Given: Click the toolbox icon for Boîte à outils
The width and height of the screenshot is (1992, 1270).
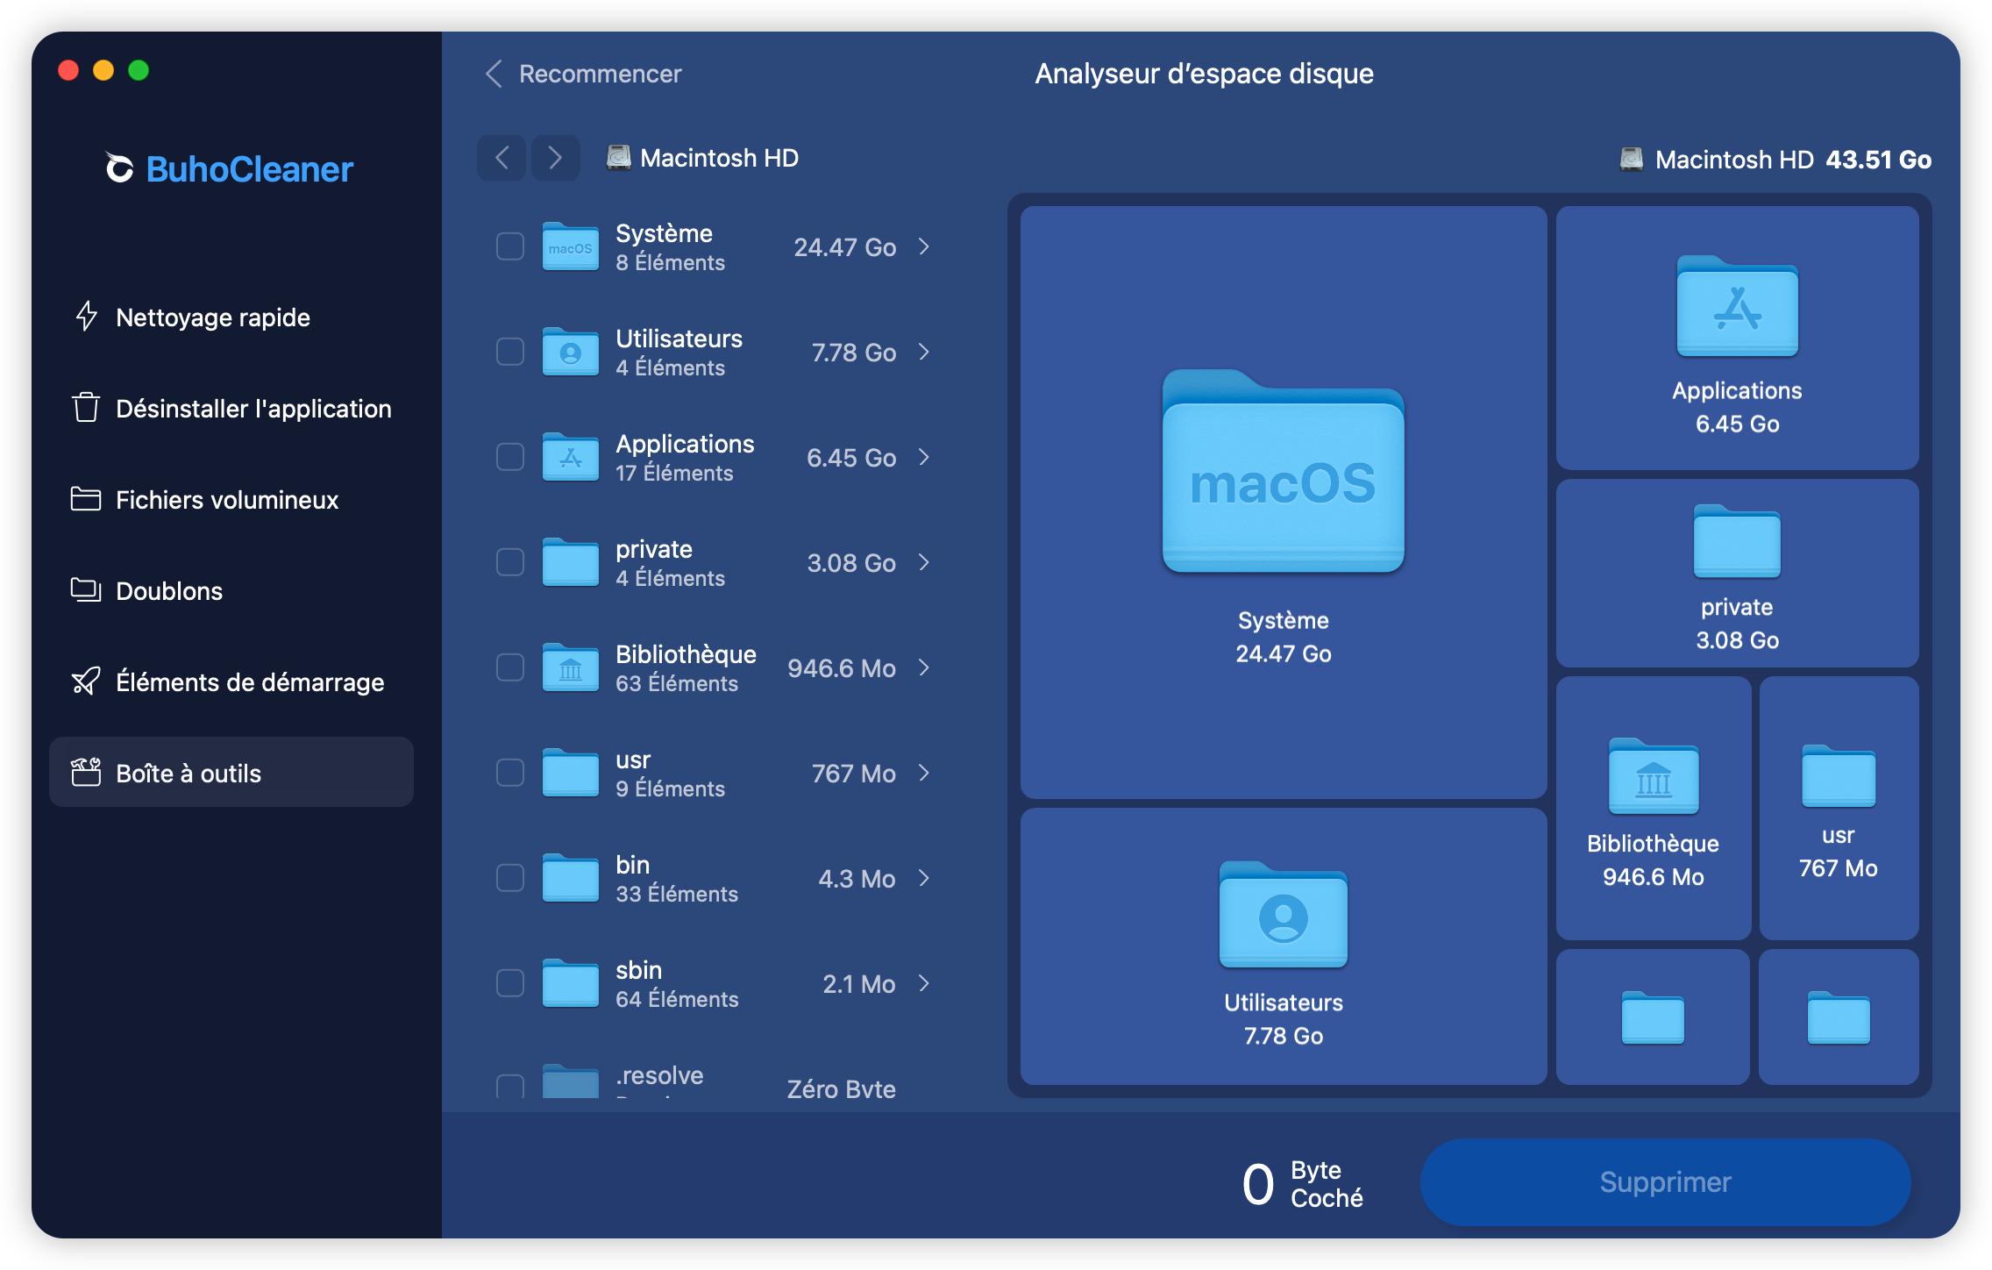Looking at the screenshot, I should 86,773.
